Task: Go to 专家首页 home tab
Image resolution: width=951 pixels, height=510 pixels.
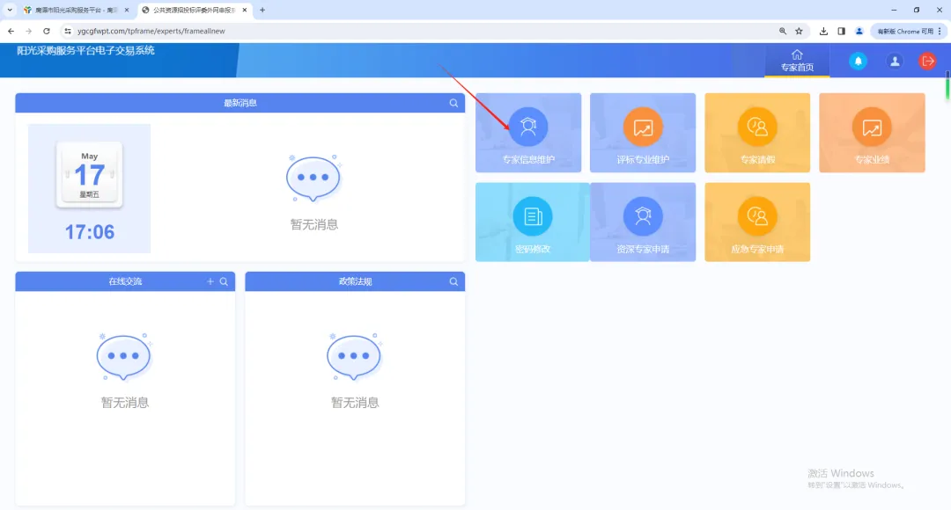Action: [797, 60]
